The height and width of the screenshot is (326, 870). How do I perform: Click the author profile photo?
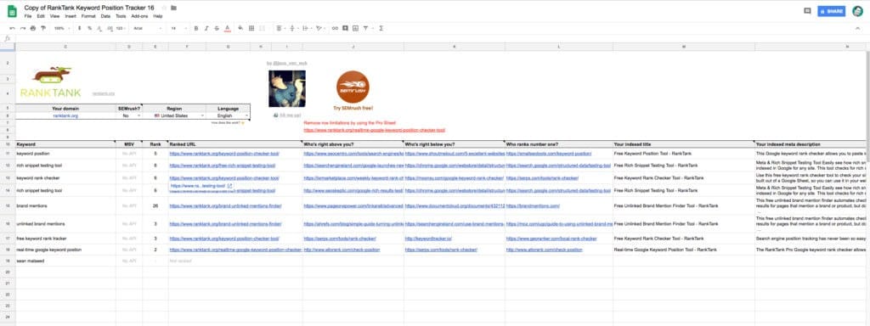pos(287,88)
